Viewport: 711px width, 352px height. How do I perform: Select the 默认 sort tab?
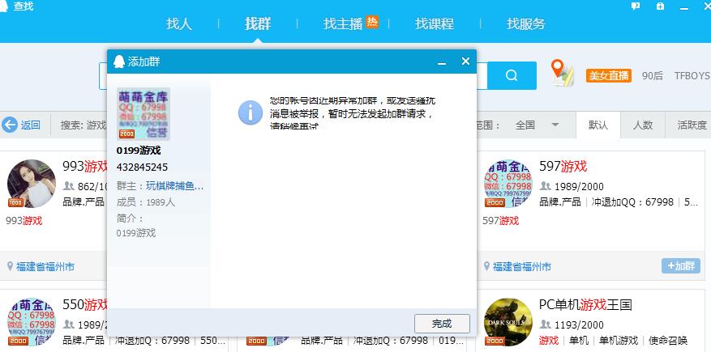598,125
